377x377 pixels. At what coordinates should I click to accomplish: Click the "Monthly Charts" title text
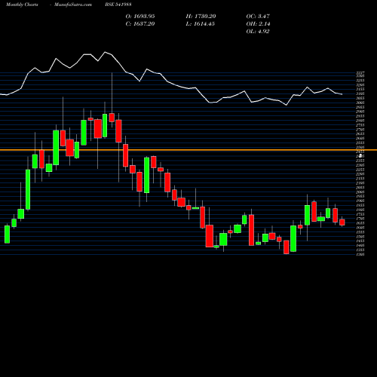(22, 5)
